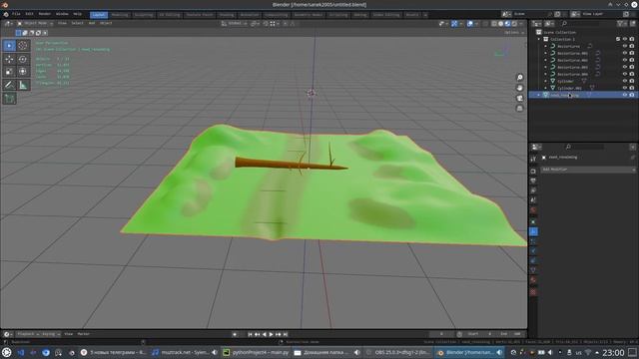
Task: Switch to the Modeling workspace tab
Action: (x=120, y=15)
